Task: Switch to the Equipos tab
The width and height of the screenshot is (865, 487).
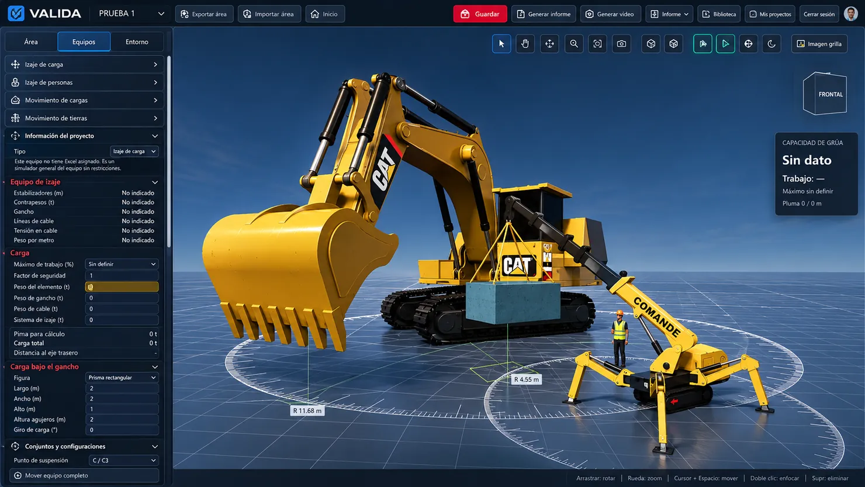Action: click(84, 42)
